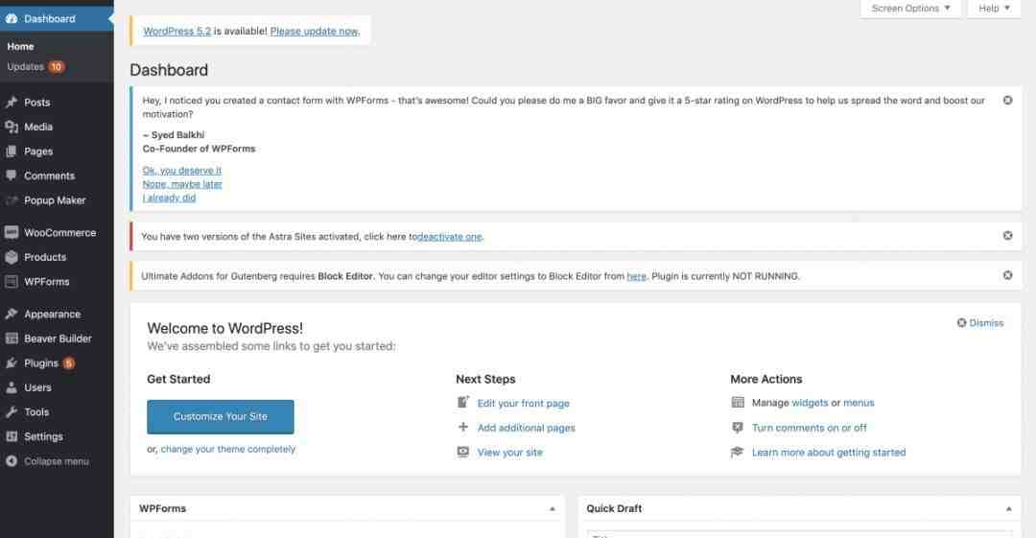
Task: Open Posts from the pushpin icon
Action: click(x=12, y=102)
